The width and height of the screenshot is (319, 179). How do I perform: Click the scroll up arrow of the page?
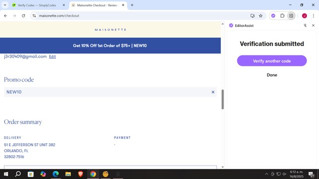point(223,24)
